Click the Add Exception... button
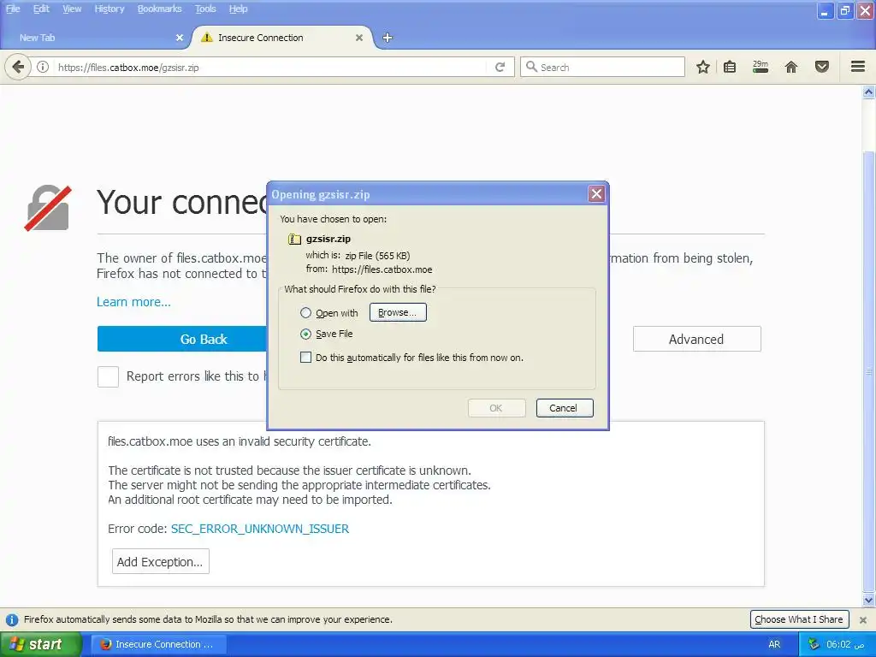The image size is (876, 657). click(x=160, y=561)
